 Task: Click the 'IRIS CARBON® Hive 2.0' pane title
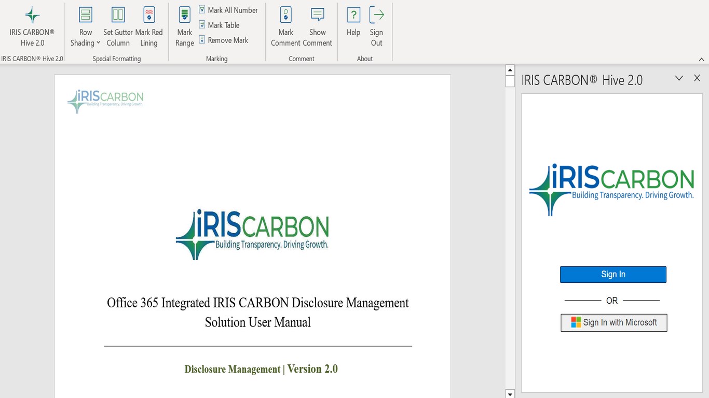(582, 80)
